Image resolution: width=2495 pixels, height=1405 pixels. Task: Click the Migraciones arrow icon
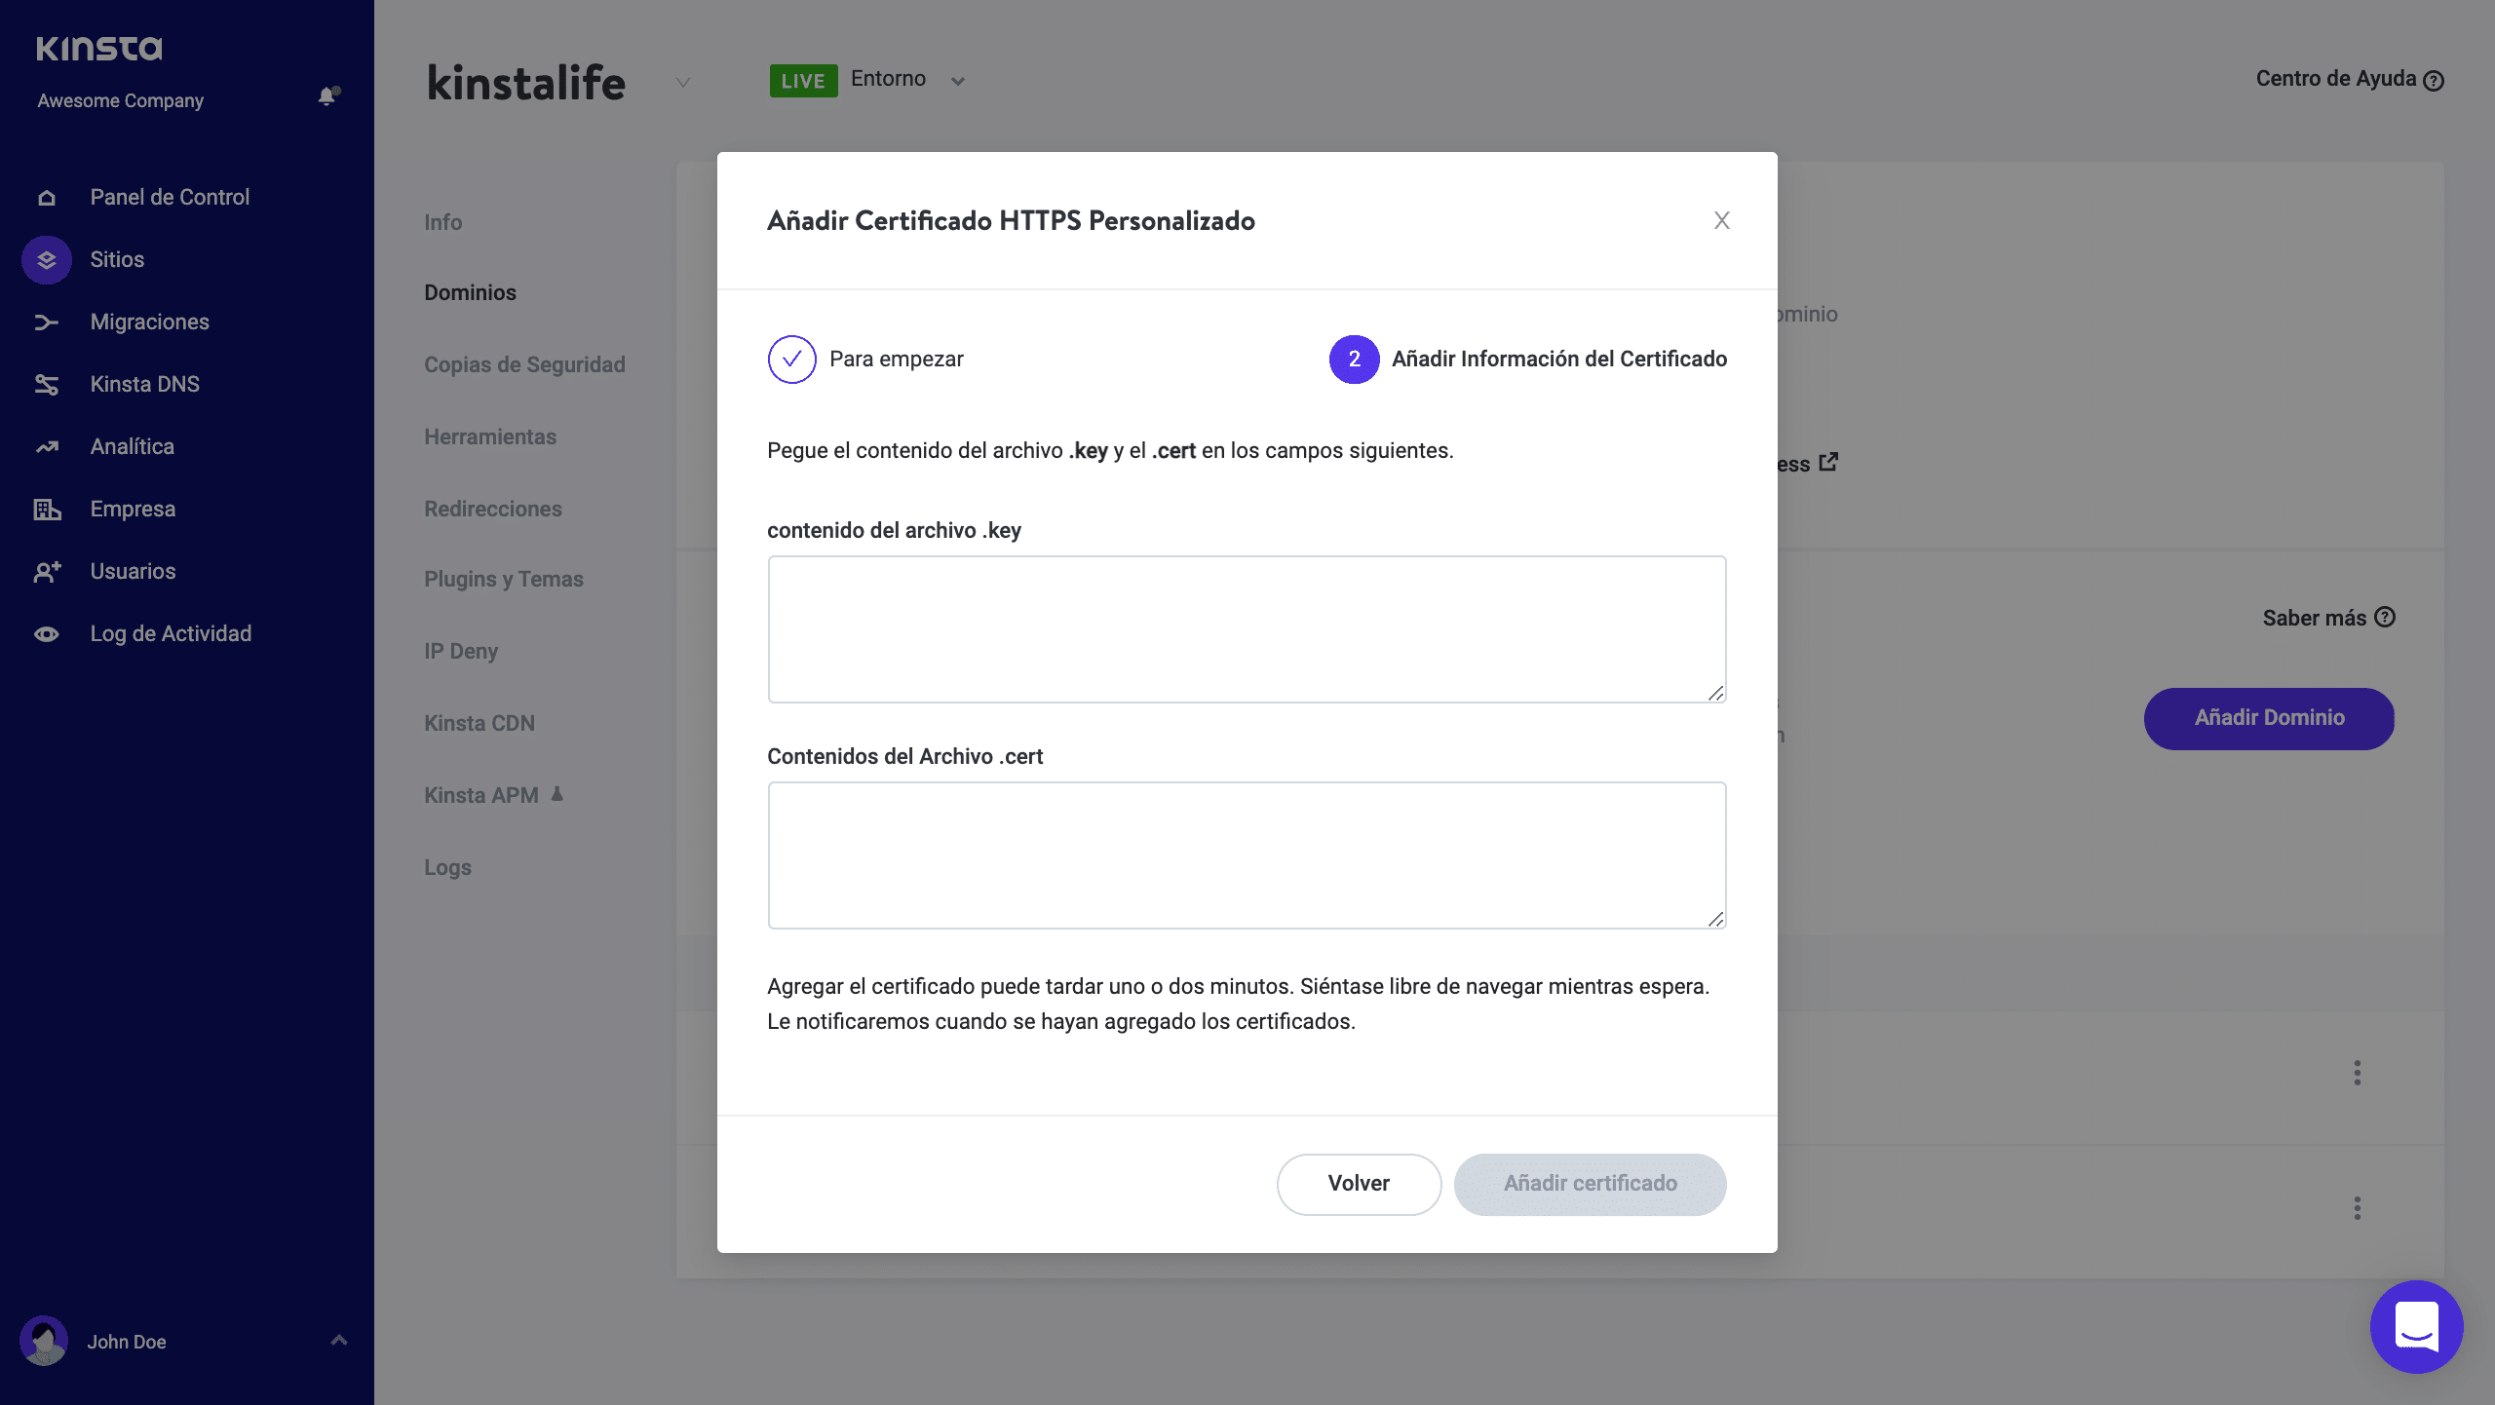click(47, 323)
